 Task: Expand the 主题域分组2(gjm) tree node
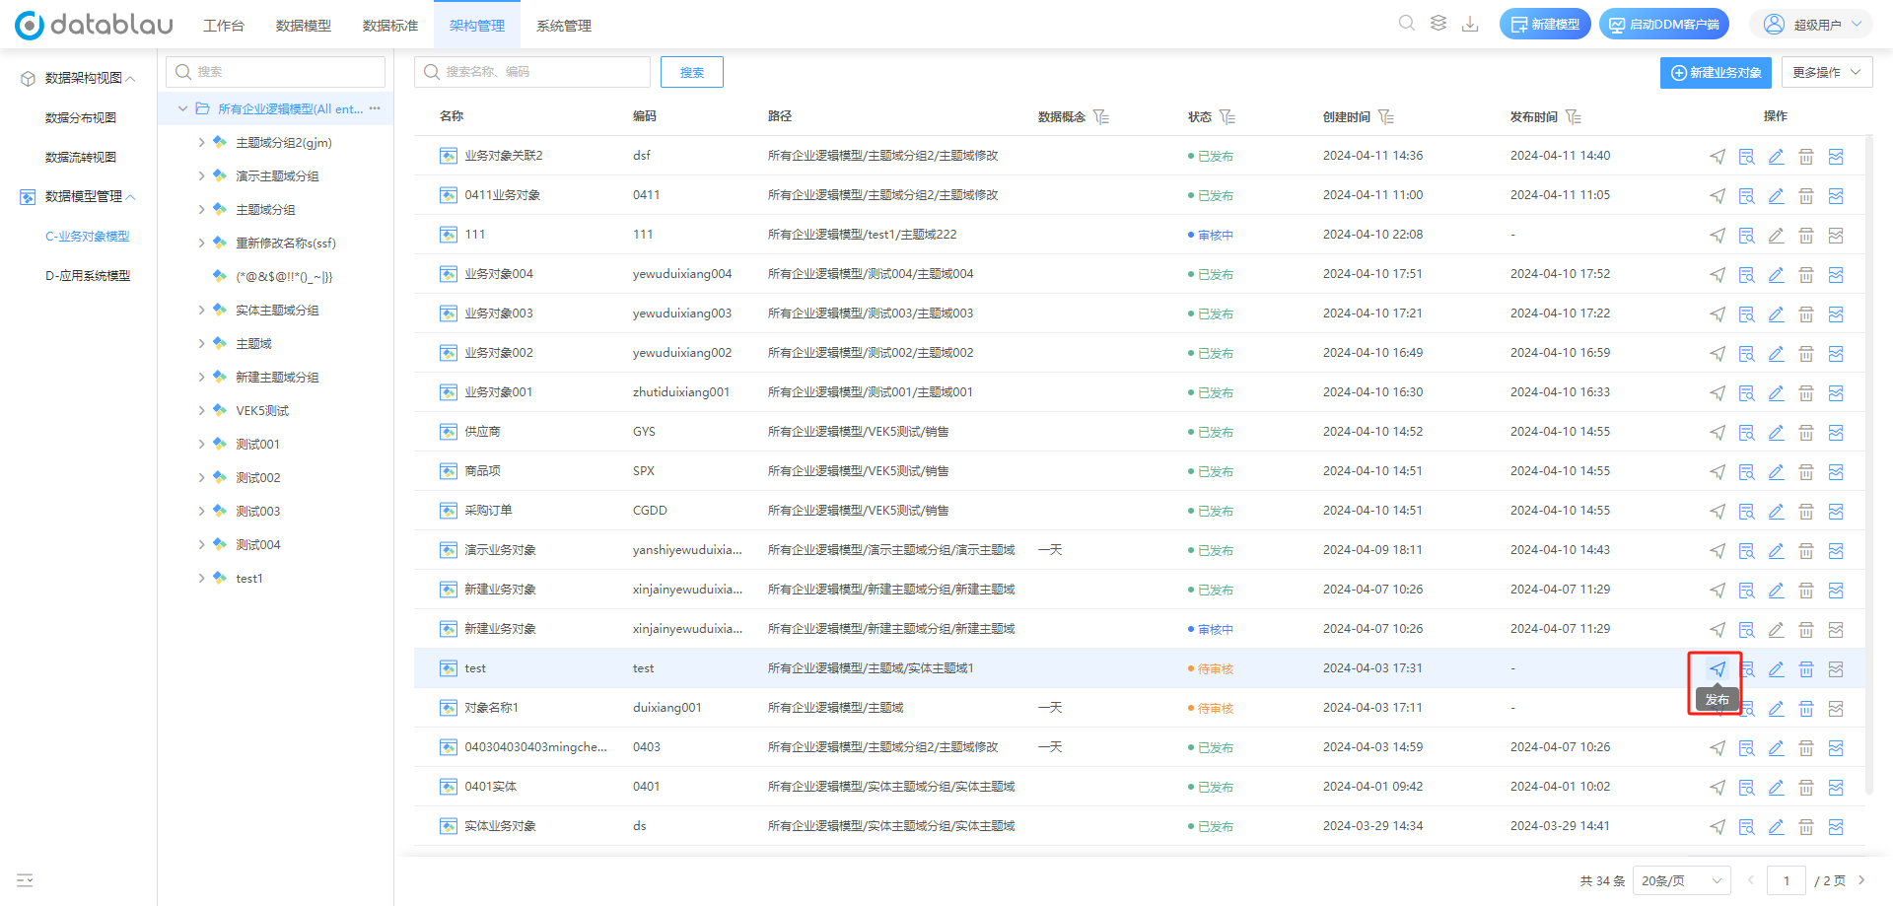coord(201,143)
